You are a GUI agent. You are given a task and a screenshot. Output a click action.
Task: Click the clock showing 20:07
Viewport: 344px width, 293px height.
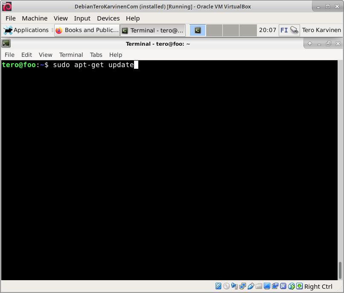click(268, 30)
